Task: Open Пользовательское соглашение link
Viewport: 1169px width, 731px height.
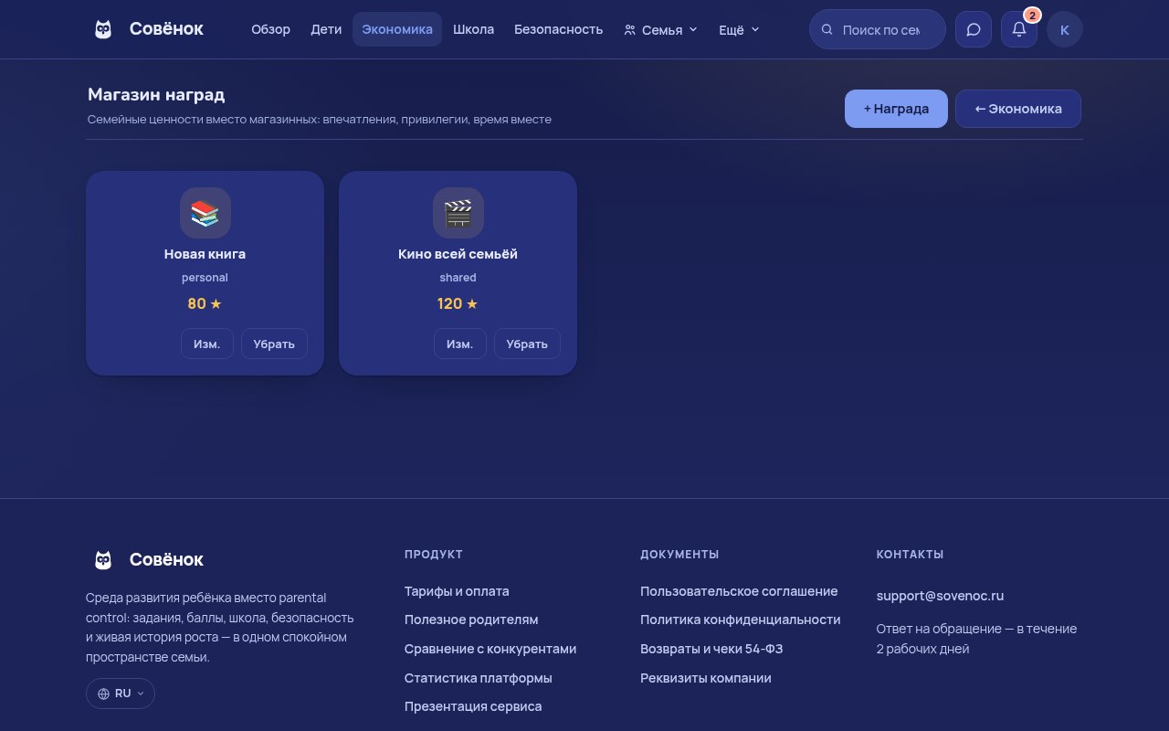Action: (739, 591)
